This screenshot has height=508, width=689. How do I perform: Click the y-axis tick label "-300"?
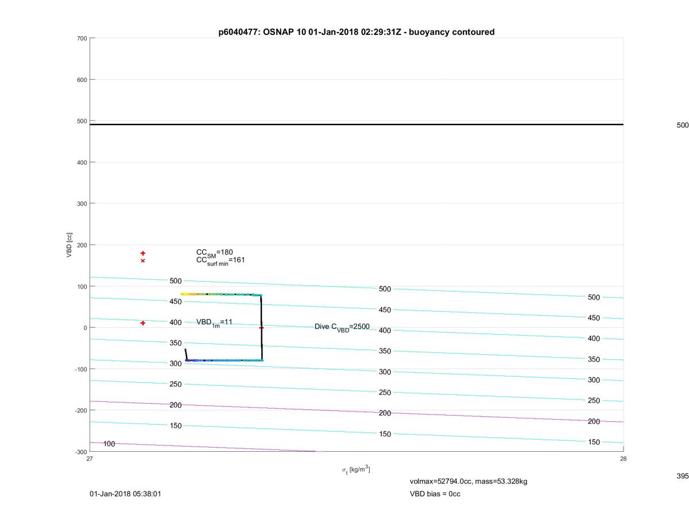point(80,452)
